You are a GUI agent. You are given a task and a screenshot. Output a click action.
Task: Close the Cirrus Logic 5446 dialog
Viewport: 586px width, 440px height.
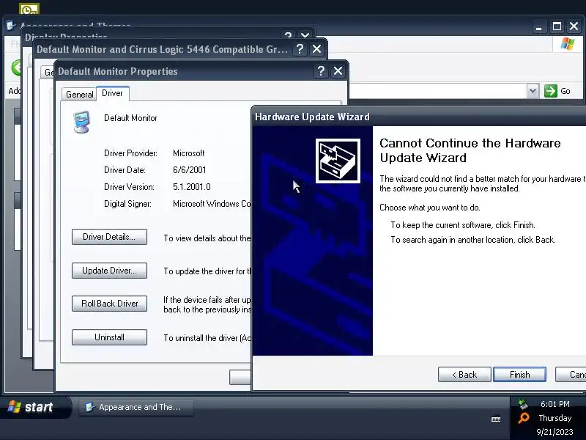(316, 49)
